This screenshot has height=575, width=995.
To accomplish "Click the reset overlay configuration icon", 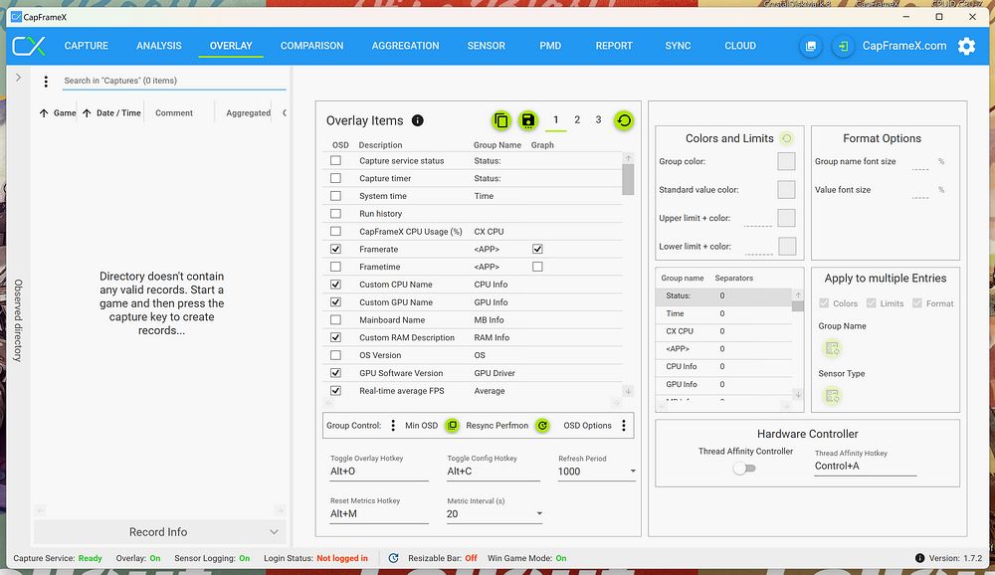I will point(624,120).
